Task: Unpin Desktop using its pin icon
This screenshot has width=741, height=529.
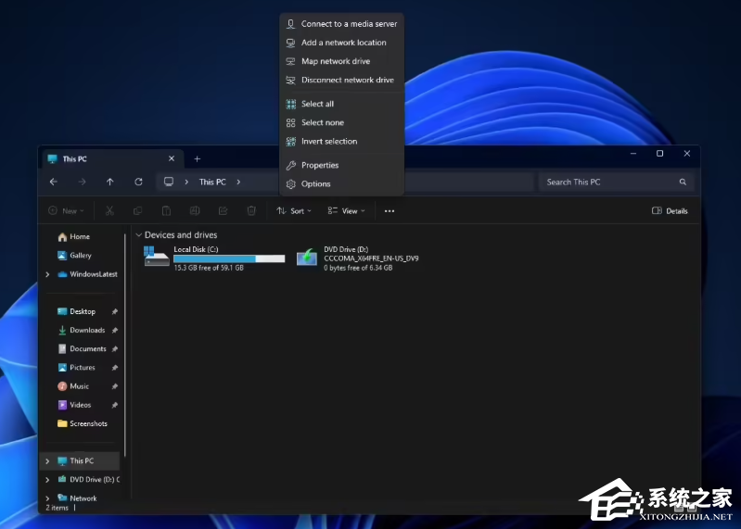Action: coord(114,311)
